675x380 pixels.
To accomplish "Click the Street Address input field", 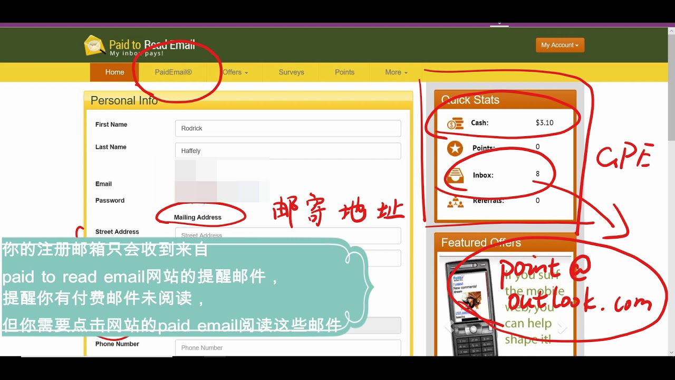I will pos(288,235).
